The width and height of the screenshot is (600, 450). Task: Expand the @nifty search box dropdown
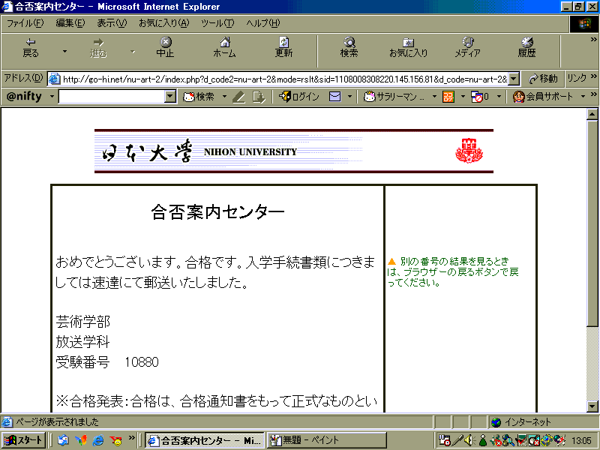(x=170, y=97)
